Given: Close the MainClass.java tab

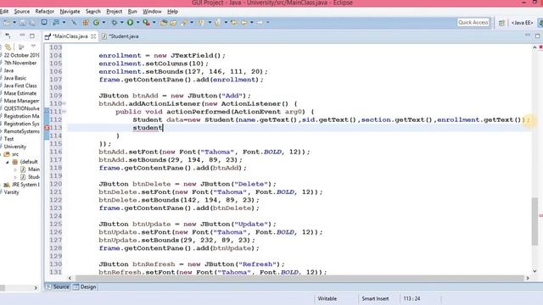Looking at the screenshot, I should pos(93,36).
